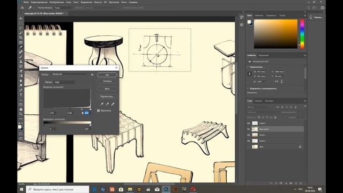Select the Healing Brush tool
This screenshot has width=343, height=193.
click(21, 52)
